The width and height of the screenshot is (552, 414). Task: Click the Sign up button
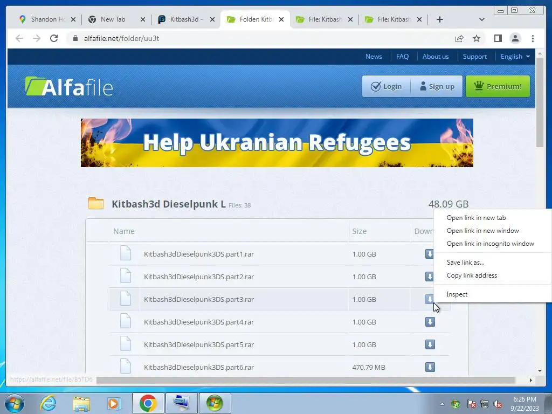tap(437, 86)
